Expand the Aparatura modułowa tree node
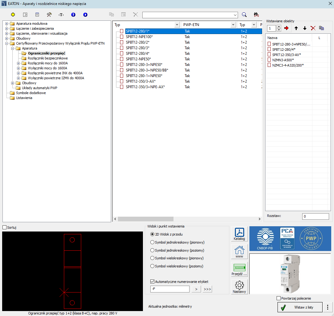Image resolution: width=334 pixels, height=316 pixels. pos(6,24)
